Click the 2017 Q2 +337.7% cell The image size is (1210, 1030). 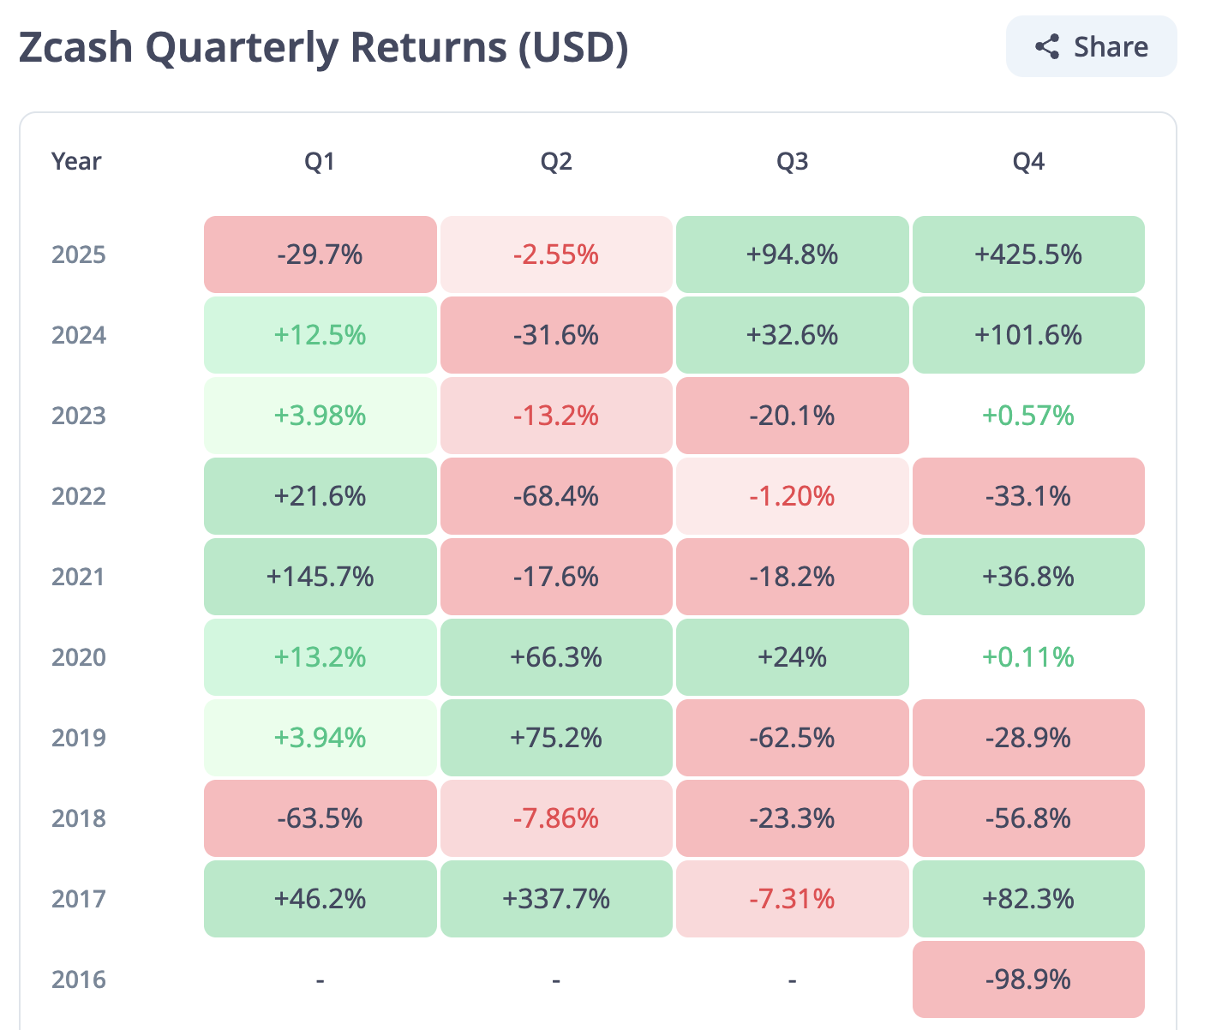pos(555,899)
